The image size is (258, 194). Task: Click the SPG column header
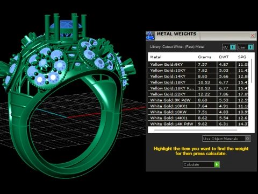(242, 57)
